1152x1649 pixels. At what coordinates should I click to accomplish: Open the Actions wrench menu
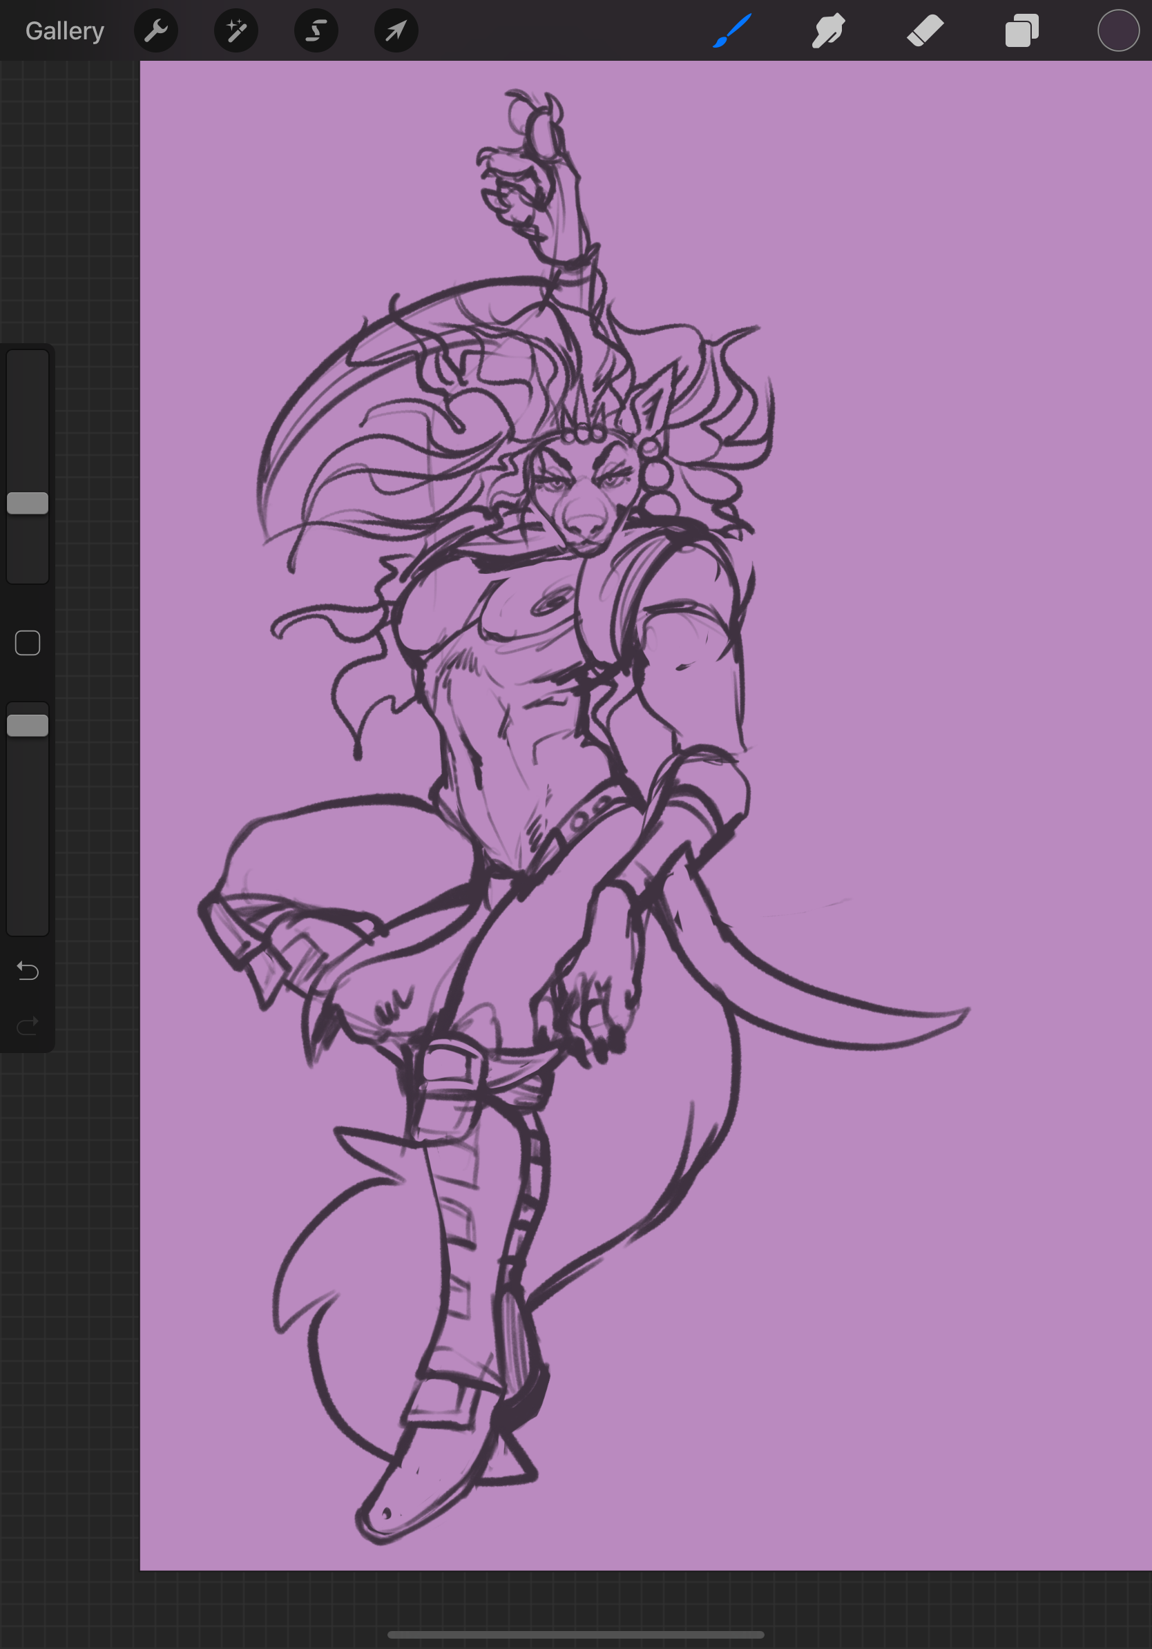click(x=156, y=31)
